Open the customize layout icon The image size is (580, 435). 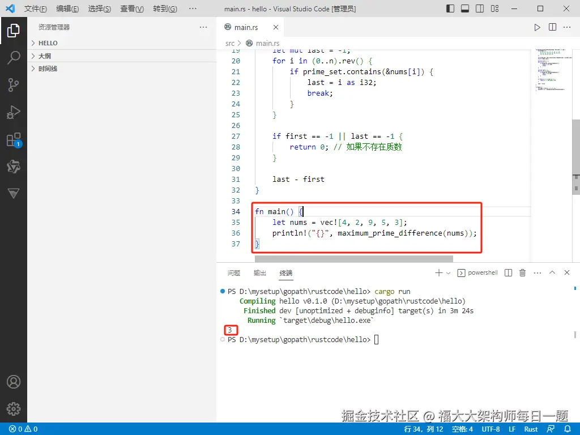tap(494, 8)
